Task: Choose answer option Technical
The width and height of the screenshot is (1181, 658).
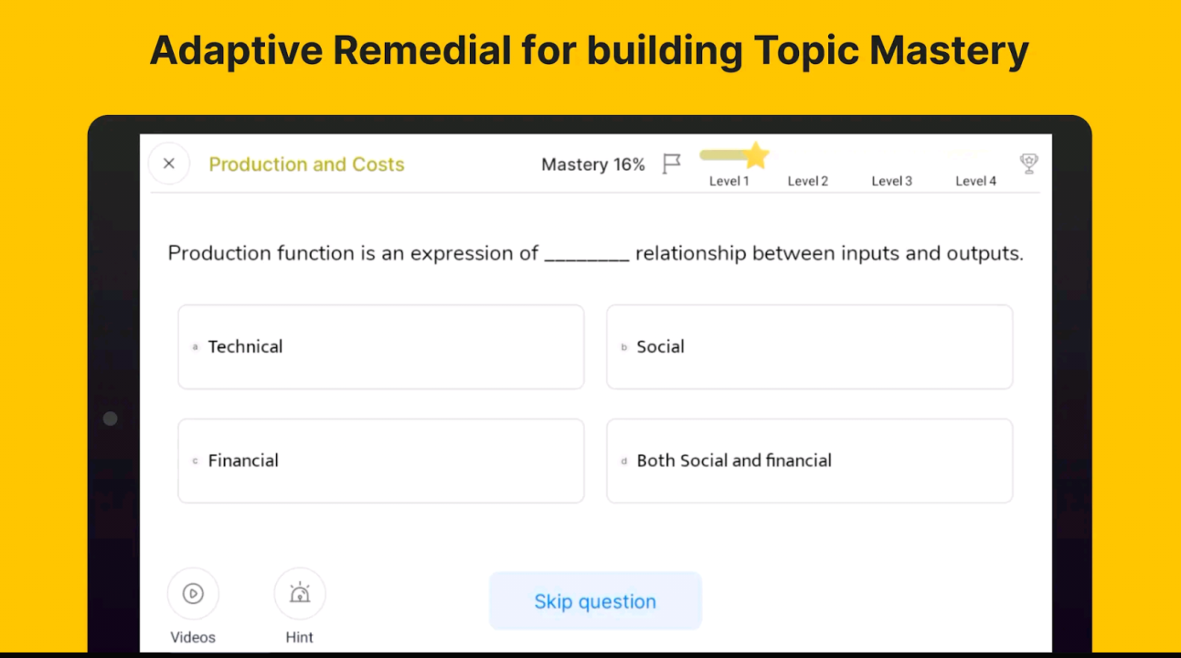Action: coord(381,347)
